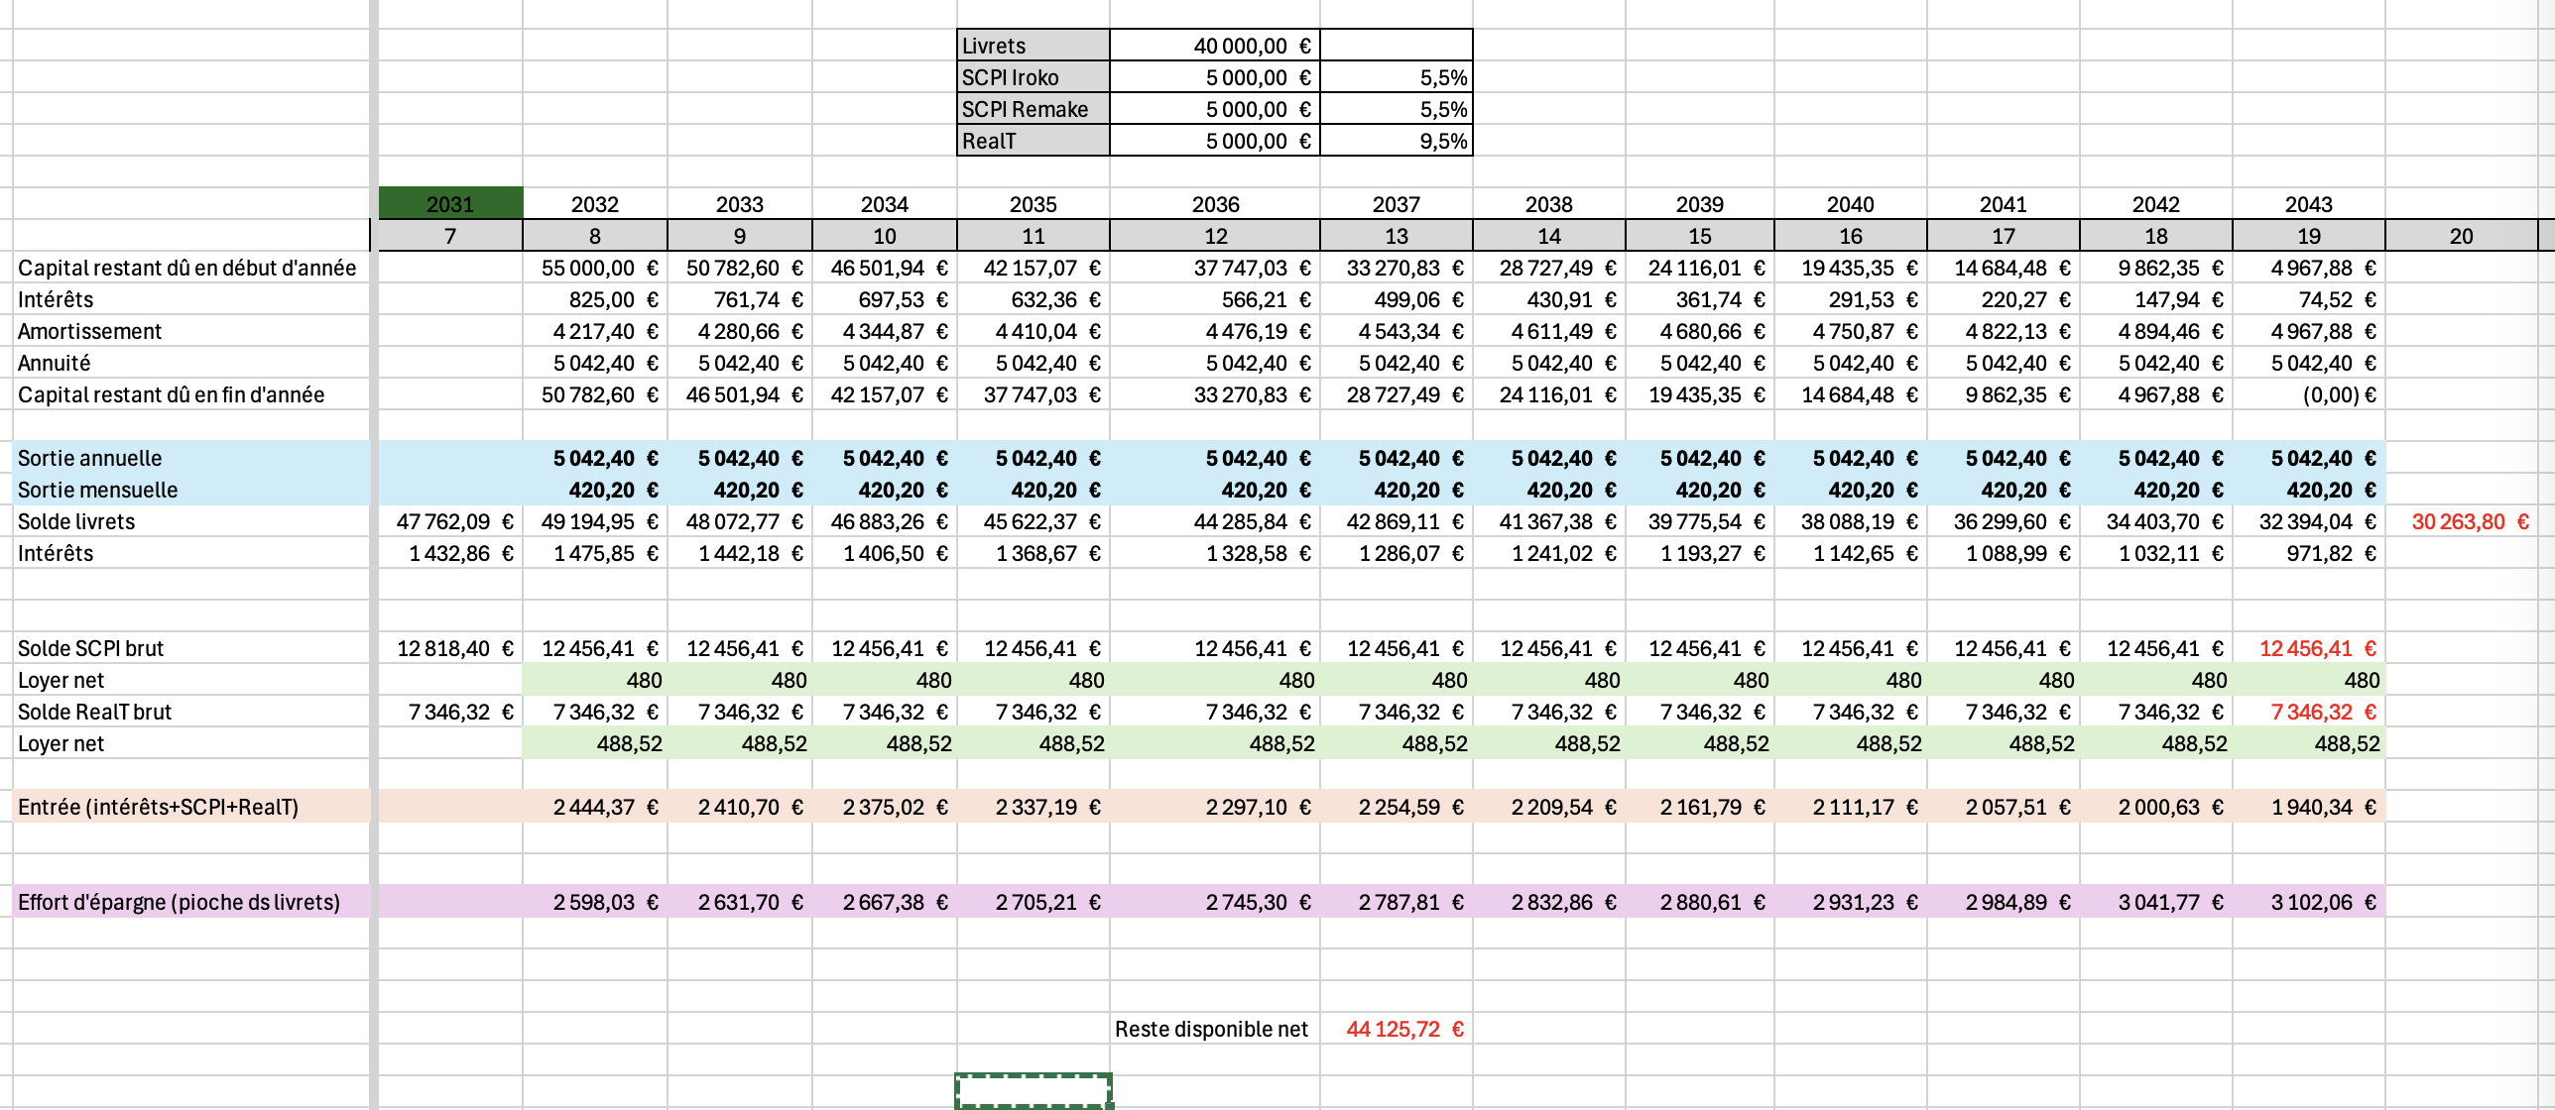Image resolution: width=2555 pixels, height=1110 pixels.
Task: Click the red 44 125,72 € net result
Action: tap(1397, 1029)
